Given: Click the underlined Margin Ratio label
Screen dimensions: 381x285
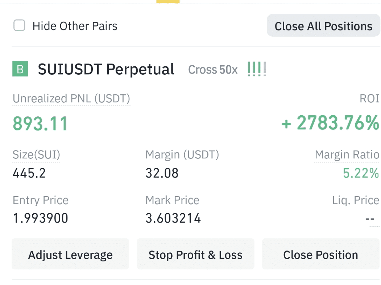Looking at the screenshot, I should coord(347,155).
